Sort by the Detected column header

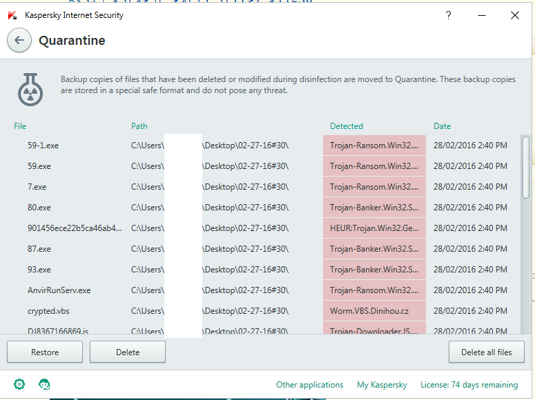click(347, 126)
